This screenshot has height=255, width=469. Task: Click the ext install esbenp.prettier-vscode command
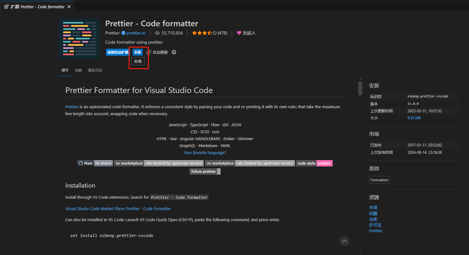point(112,235)
